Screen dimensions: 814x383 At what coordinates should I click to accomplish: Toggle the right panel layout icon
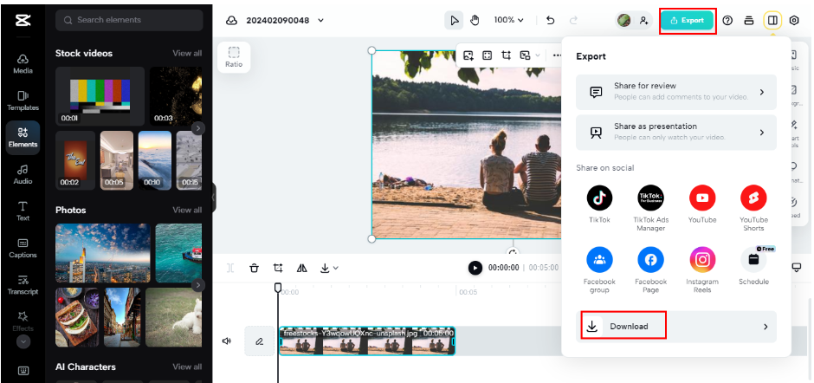[772, 20]
